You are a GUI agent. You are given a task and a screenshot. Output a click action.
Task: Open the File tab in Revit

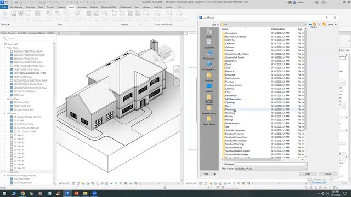(4, 7)
